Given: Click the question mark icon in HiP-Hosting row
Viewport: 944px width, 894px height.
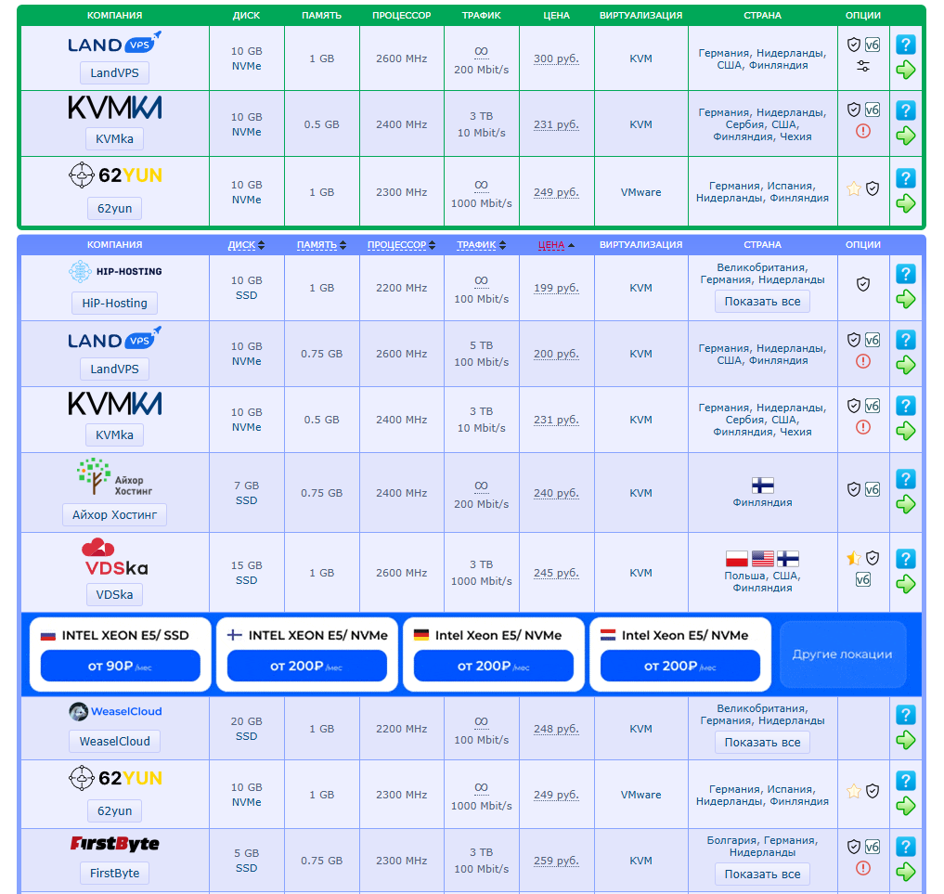Looking at the screenshot, I should pos(905,274).
